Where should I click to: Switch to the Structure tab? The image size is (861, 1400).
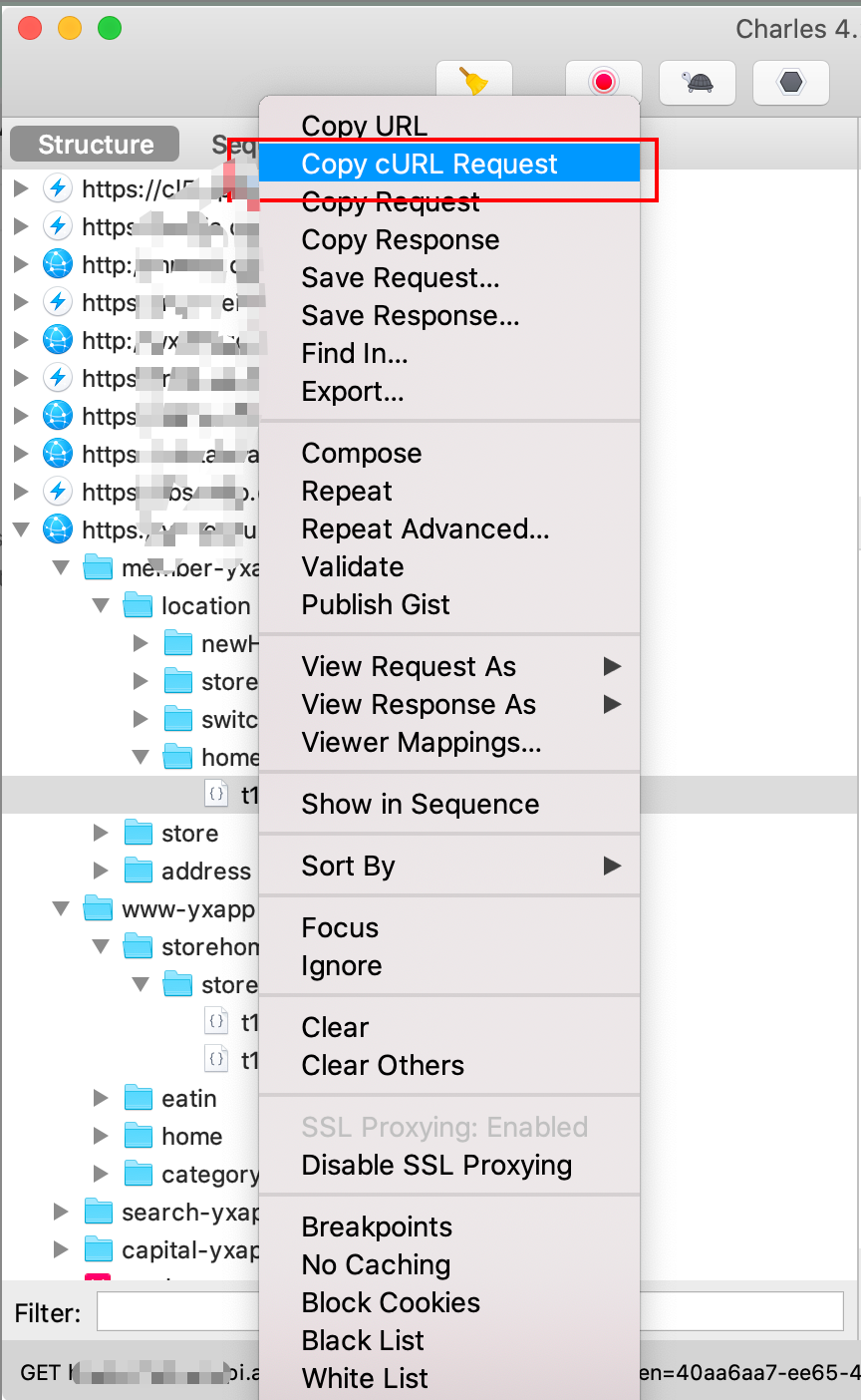coord(96,145)
